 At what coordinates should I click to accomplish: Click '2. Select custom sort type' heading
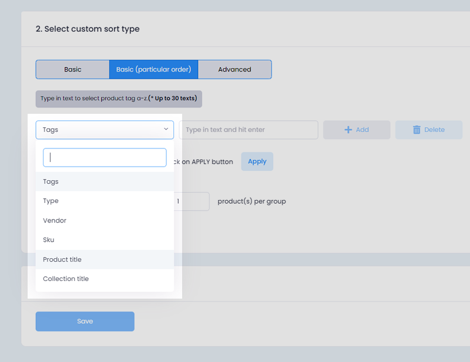(88, 29)
